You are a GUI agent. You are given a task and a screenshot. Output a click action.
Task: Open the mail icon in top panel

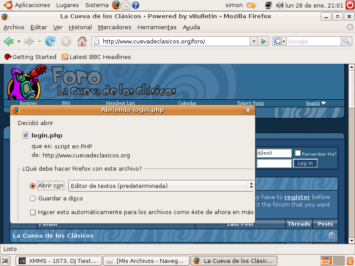click(x=126, y=5)
